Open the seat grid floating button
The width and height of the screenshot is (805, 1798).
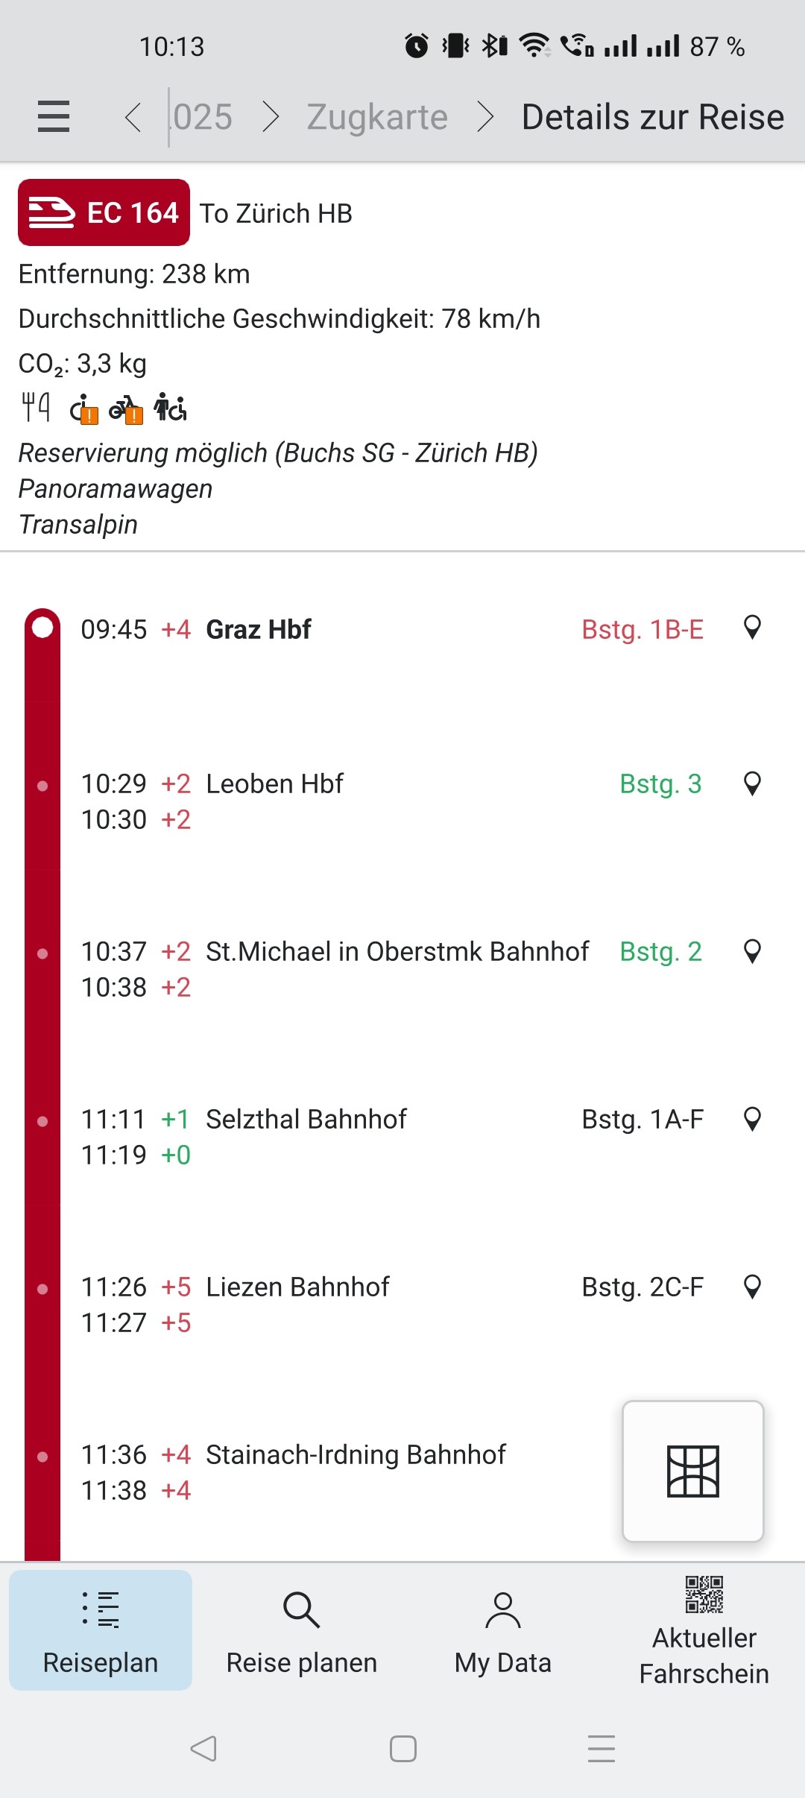point(693,1471)
